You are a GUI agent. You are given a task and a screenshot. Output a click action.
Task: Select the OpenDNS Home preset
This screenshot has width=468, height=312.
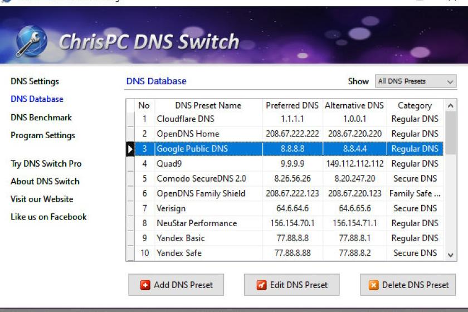point(289,134)
